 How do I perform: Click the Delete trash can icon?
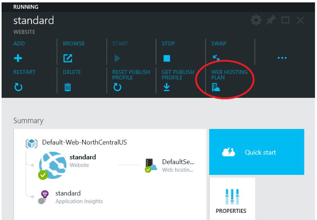[68, 87]
